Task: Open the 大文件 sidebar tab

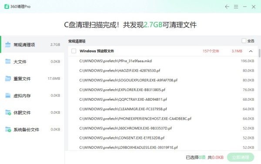Action: click(x=32, y=62)
